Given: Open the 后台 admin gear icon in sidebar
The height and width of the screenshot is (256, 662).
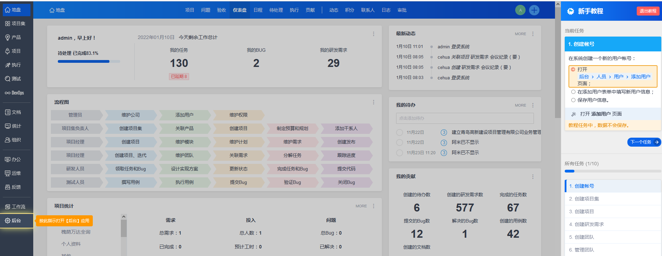Looking at the screenshot, I should click(8, 220).
